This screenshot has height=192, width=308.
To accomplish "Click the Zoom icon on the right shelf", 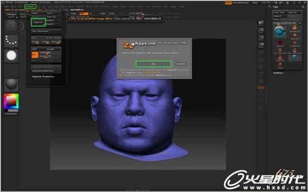I will tap(261, 30).
